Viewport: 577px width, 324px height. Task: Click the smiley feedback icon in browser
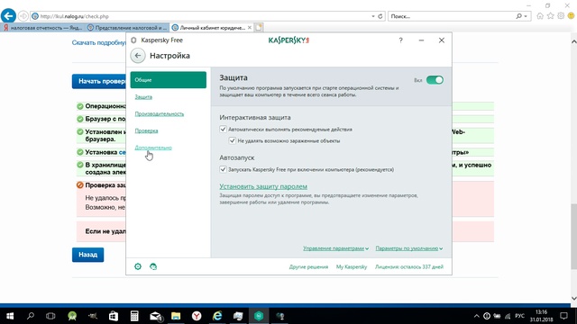[571, 16]
